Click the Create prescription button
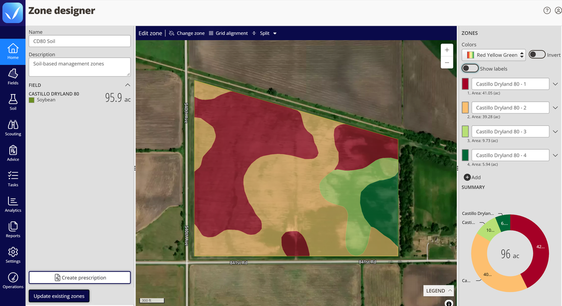Image resolution: width=562 pixels, height=306 pixels. tap(80, 277)
